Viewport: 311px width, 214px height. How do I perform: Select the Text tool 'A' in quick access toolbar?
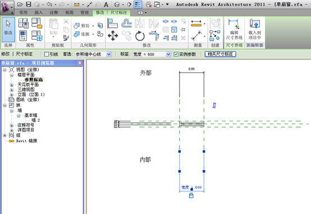pyautogui.click(x=106, y=4)
